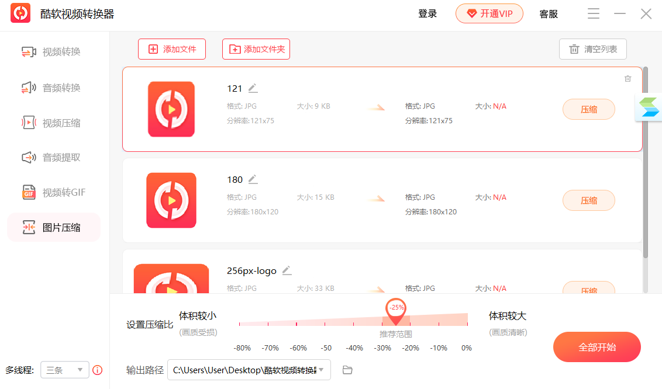662x389 pixels.
Task: Open the 视频压缩 section
Action: (x=51, y=123)
